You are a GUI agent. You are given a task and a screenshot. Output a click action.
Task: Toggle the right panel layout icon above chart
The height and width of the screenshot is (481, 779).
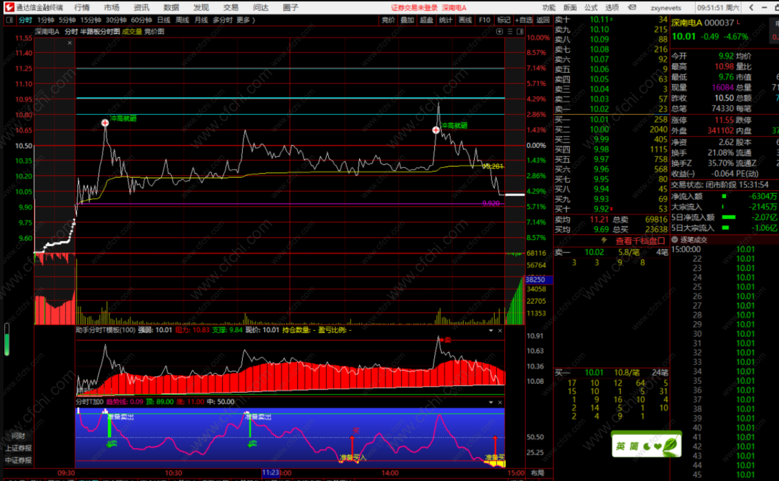[520, 31]
